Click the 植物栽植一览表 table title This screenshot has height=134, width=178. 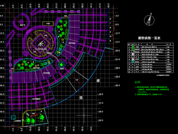[x=149, y=38]
